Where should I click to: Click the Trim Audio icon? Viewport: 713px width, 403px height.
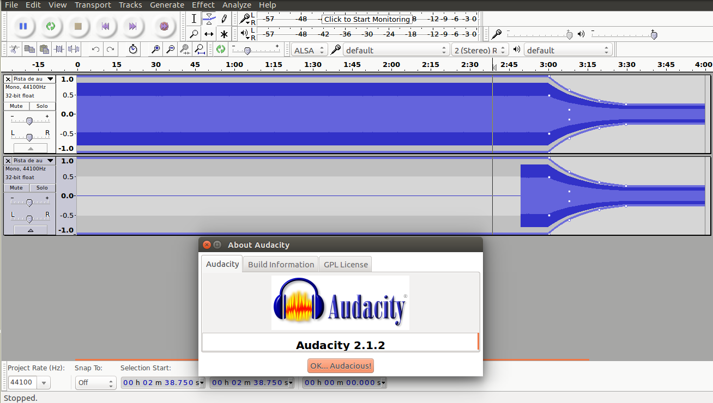point(61,49)
